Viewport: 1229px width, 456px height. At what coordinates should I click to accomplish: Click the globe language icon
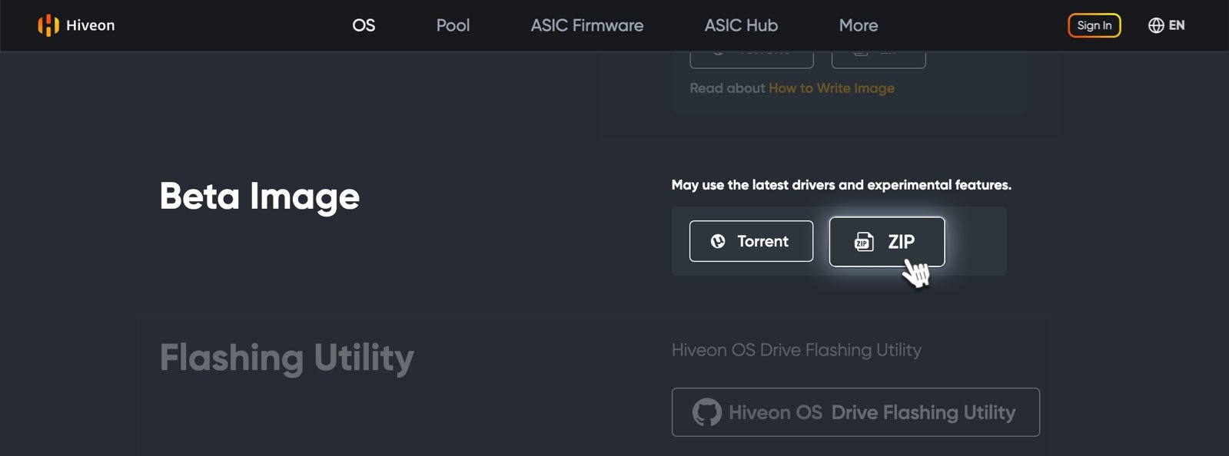[1156, 25]
